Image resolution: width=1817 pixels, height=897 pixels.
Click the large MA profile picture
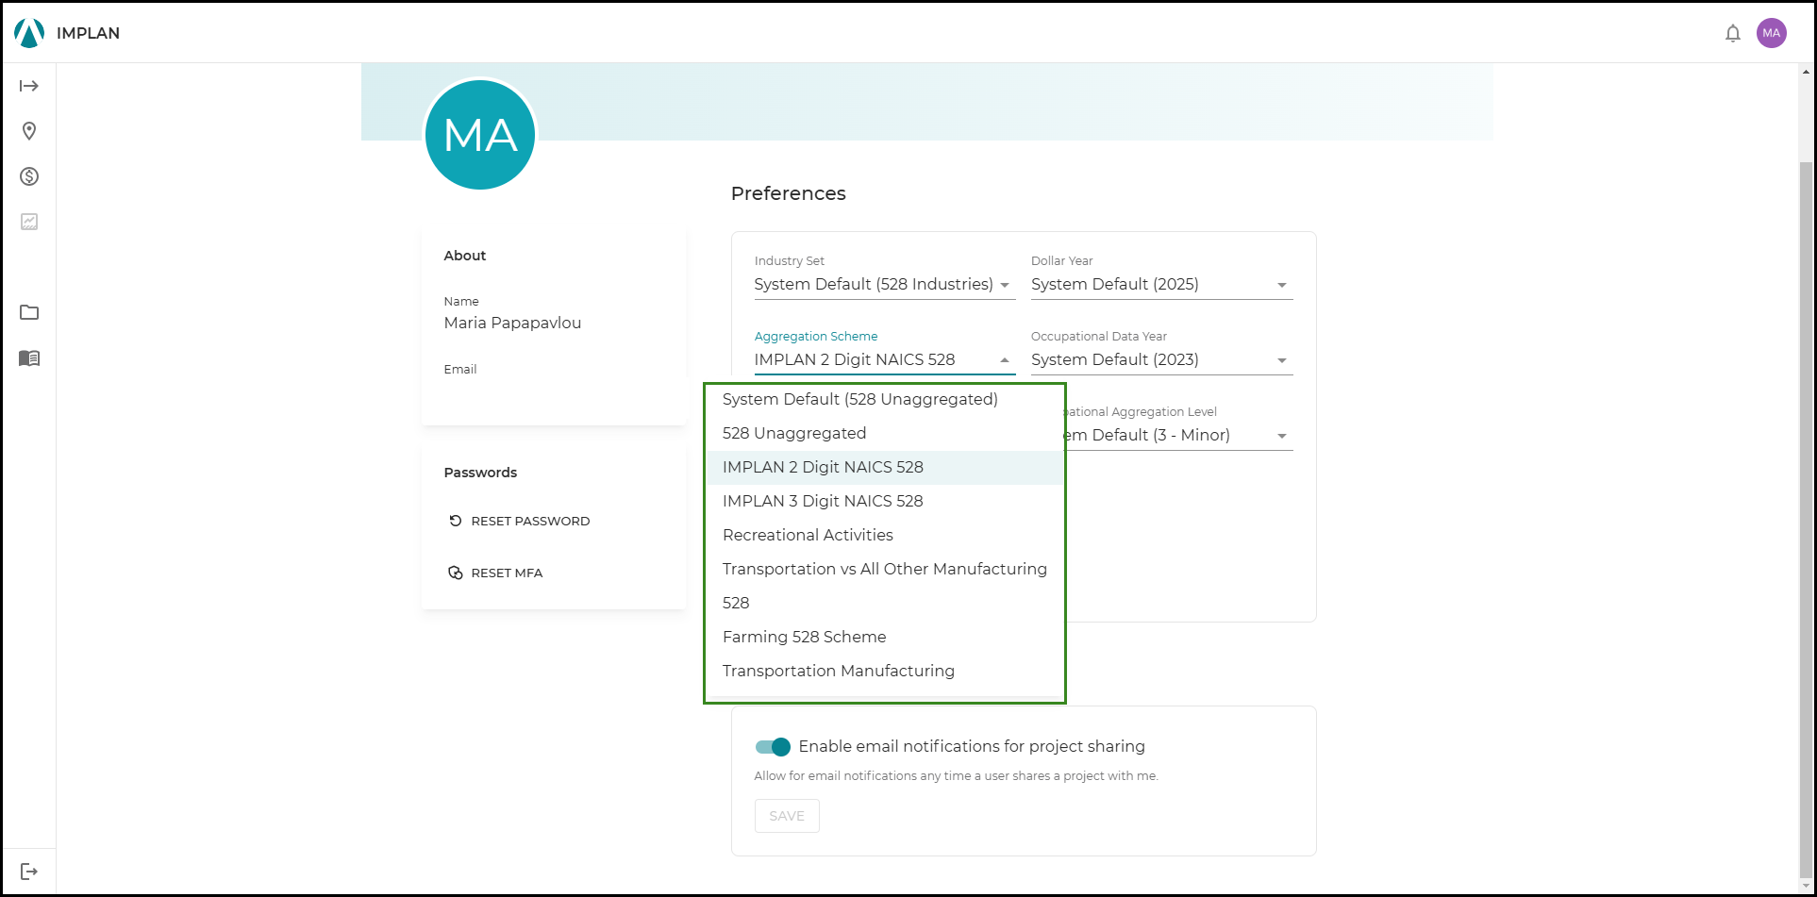point(481,135)
